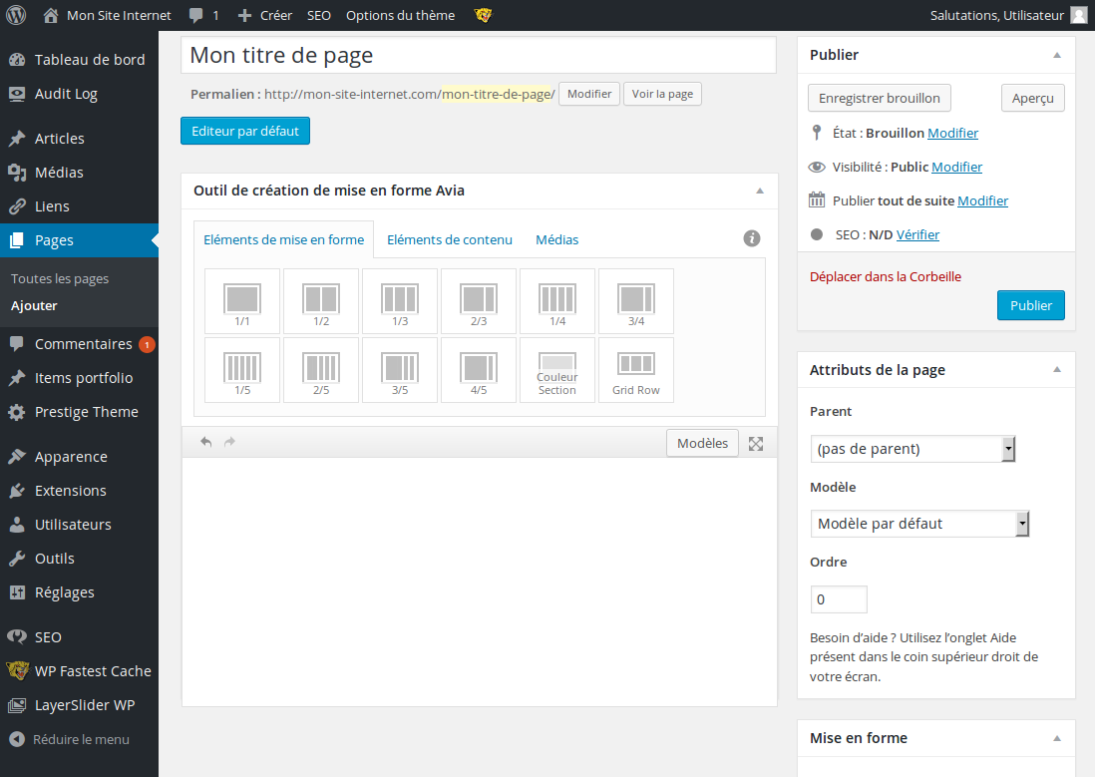Select the 1/2 column layout element
The width and height of the screenshot is (1095, 777).
click(320, 300)
